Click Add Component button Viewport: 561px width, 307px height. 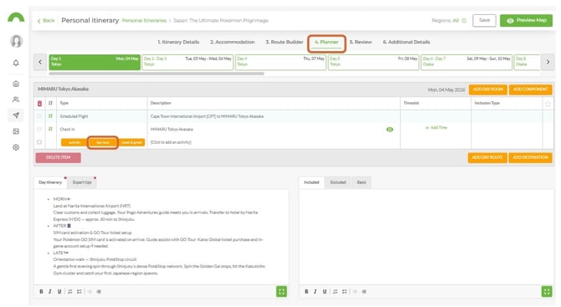coord(530,90)
